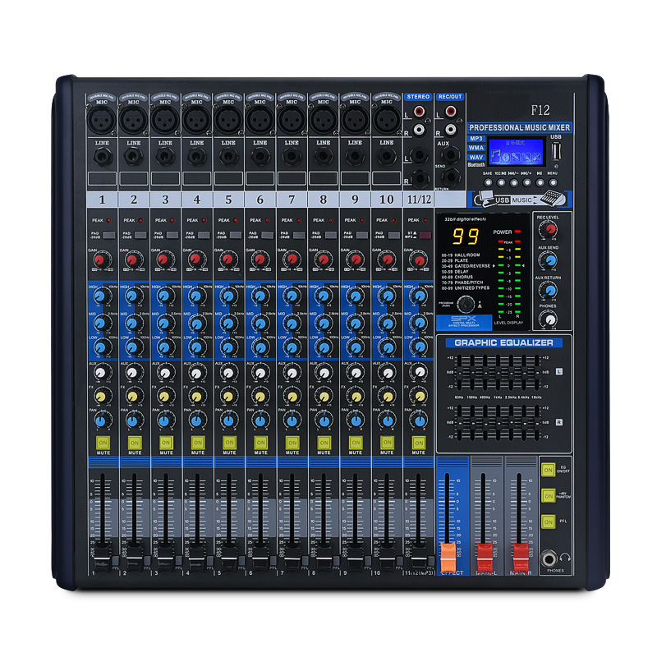Click the white PHONES level knob
This screenshot has width=657, height=657.
coord(549,319)
